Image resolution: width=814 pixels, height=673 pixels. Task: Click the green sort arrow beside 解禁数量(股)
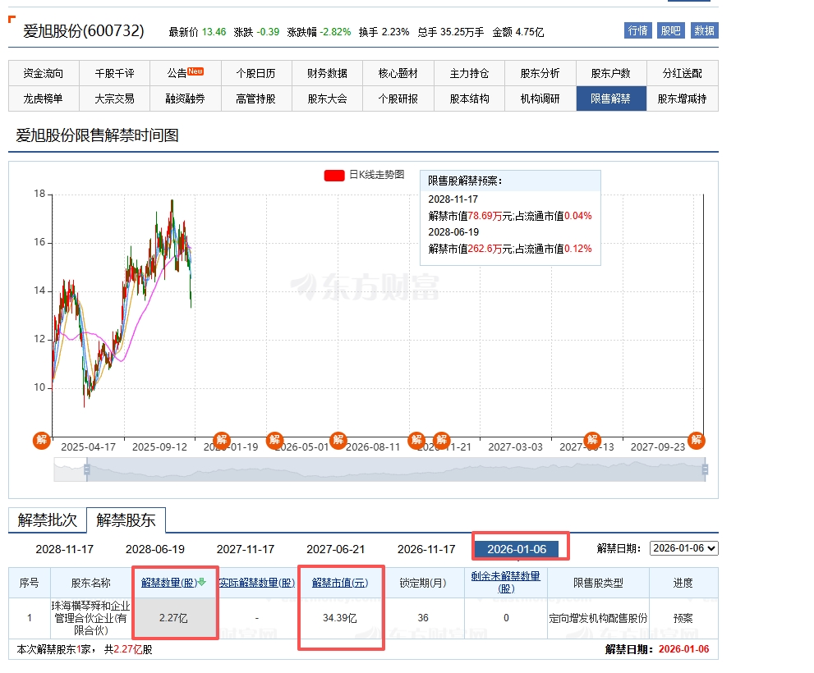point(202,582)
